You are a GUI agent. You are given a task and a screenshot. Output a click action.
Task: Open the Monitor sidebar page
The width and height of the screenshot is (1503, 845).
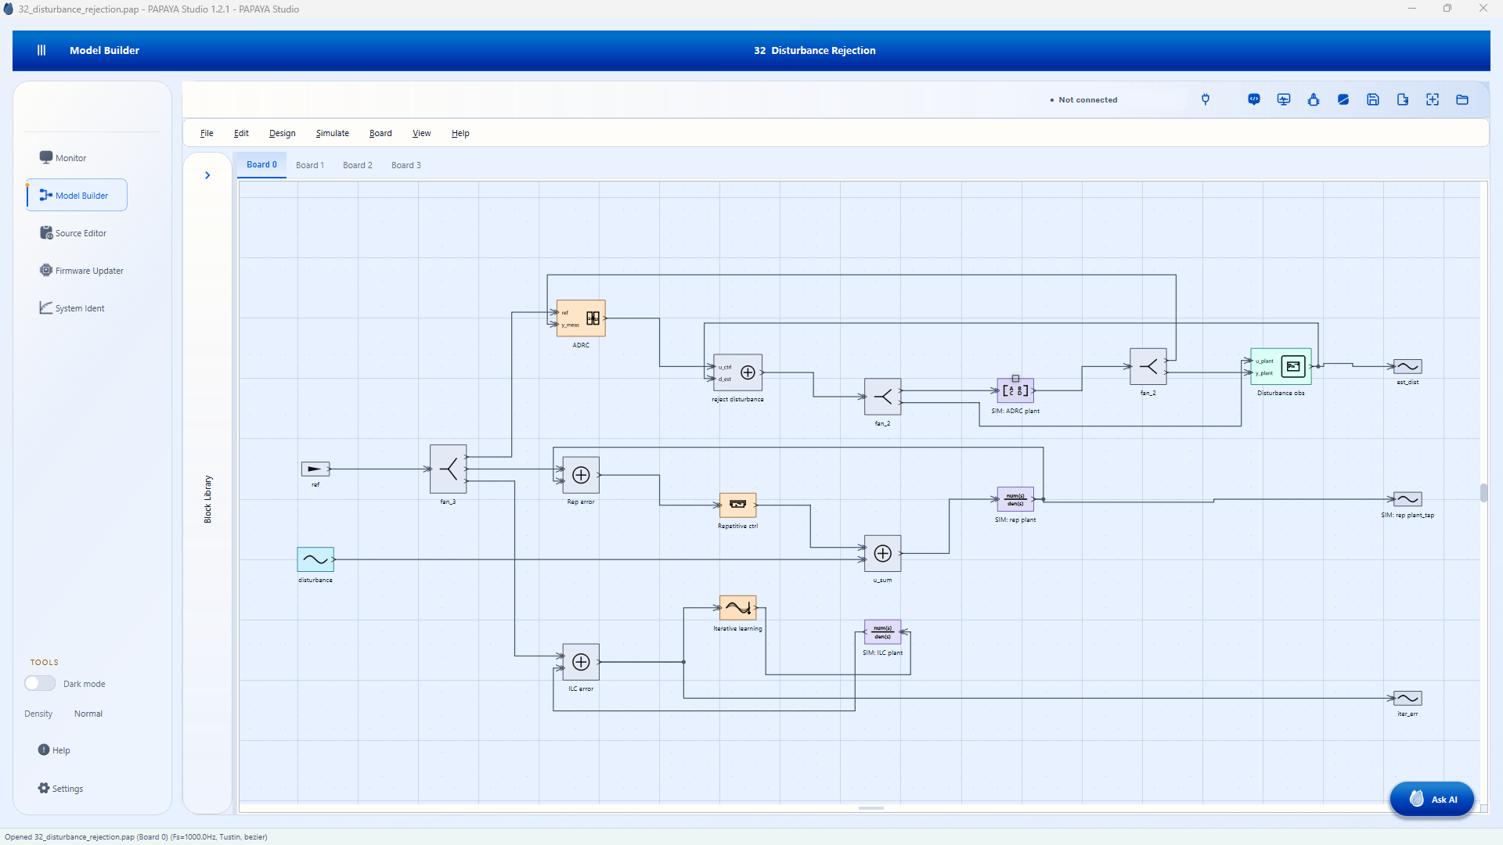tap(77, 158)
